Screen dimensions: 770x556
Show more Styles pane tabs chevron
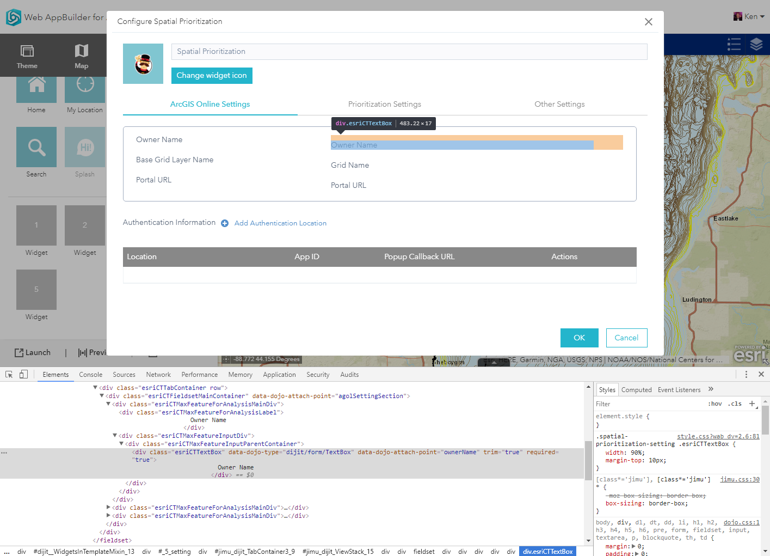[x=711, y=389]
